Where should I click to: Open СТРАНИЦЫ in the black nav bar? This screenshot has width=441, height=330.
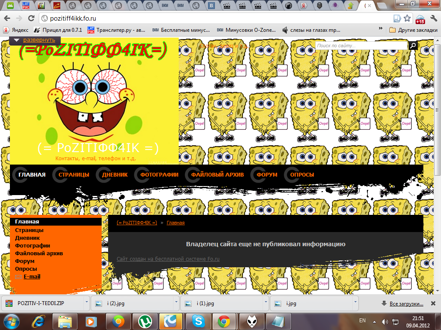tap(74, 174)
